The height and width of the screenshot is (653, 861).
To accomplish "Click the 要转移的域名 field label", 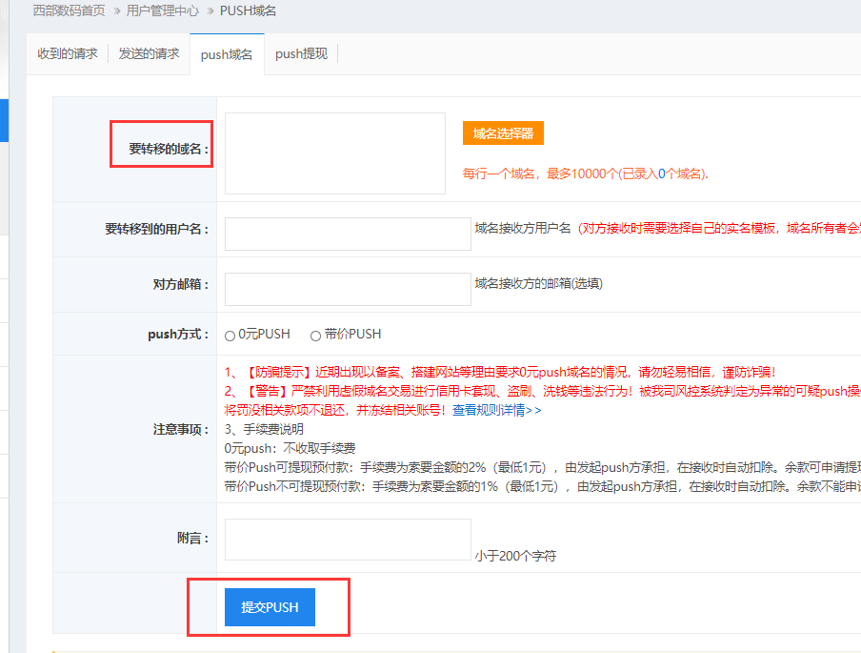I will (169, 149).
